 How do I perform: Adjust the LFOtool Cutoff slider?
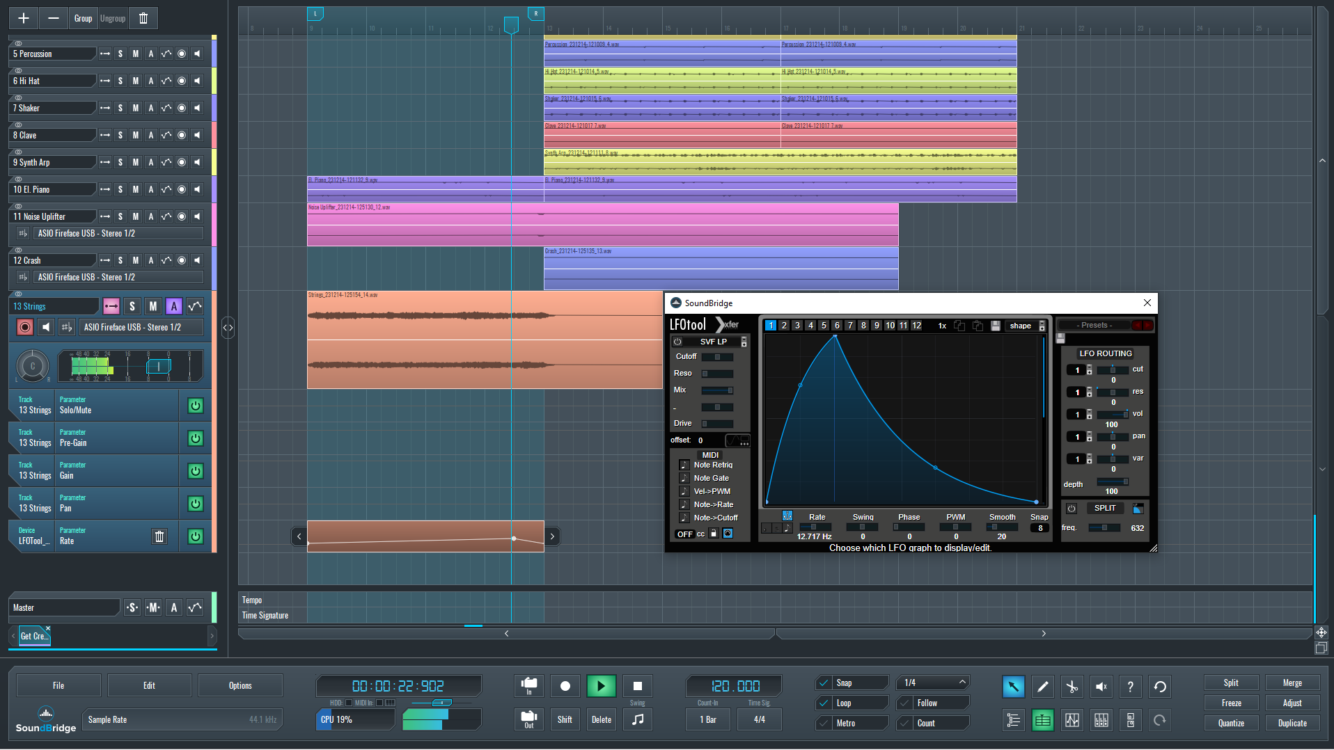click(x=717, y=357)
